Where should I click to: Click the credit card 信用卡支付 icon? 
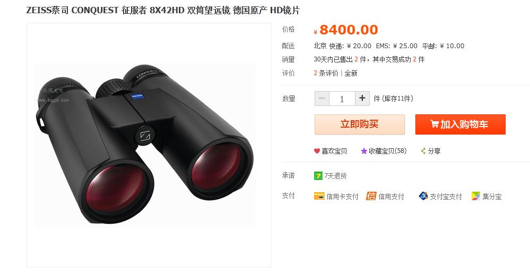[319, 196]
